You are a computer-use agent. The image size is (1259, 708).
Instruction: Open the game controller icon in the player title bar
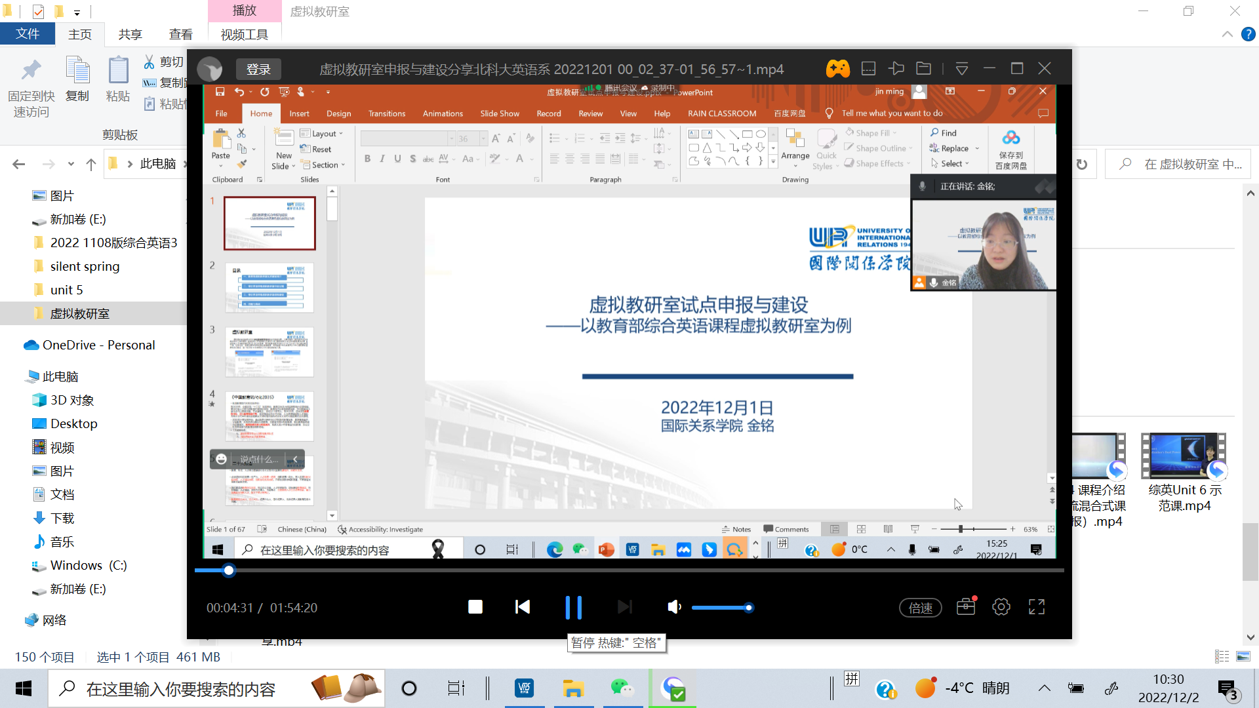pyautogui.click(x=837, y=68)
